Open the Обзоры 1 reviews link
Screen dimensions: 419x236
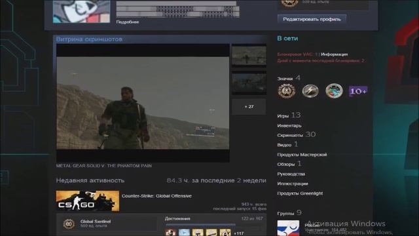(289, 164)
